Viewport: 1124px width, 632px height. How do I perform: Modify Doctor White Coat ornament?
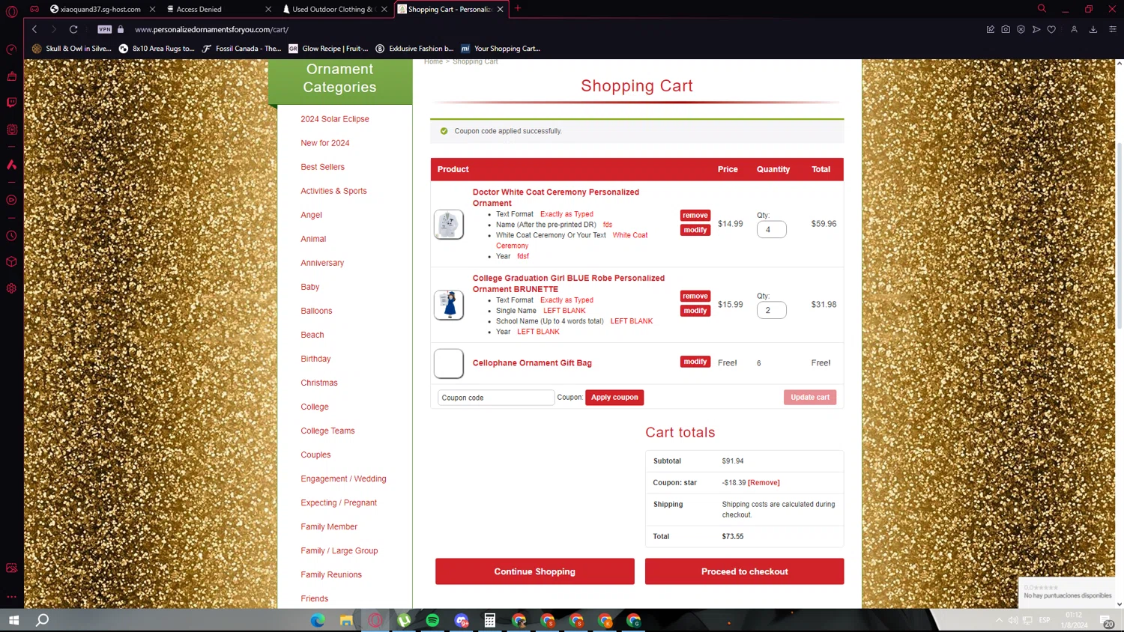(x=695, y=230)
